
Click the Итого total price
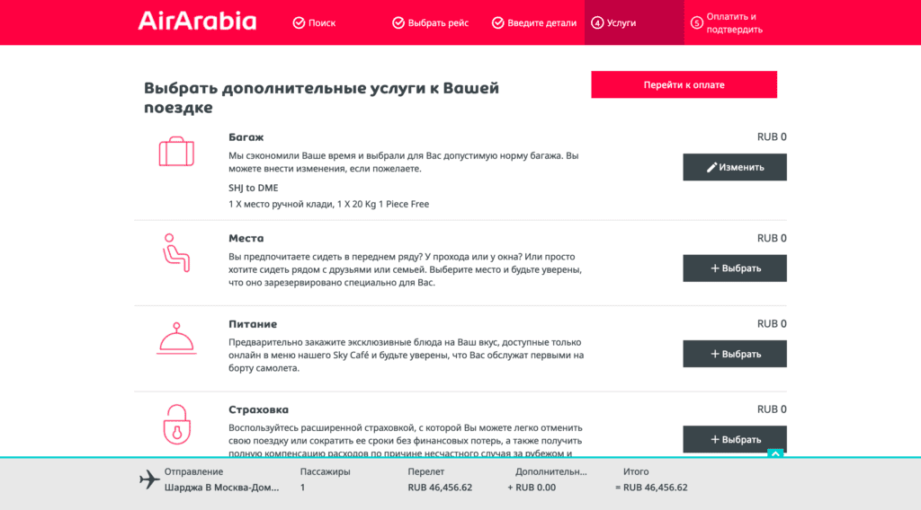(651, 488)
